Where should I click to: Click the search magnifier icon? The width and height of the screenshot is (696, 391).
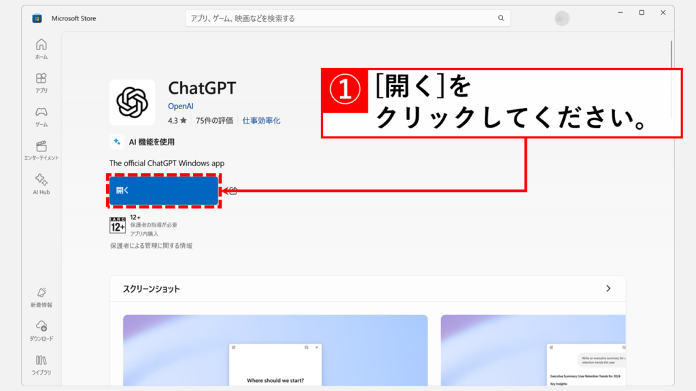[501, 18]
